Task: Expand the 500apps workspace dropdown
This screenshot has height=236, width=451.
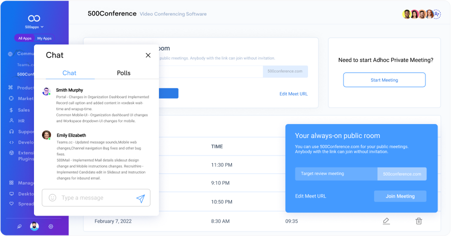Action: (x=34, y=26)
